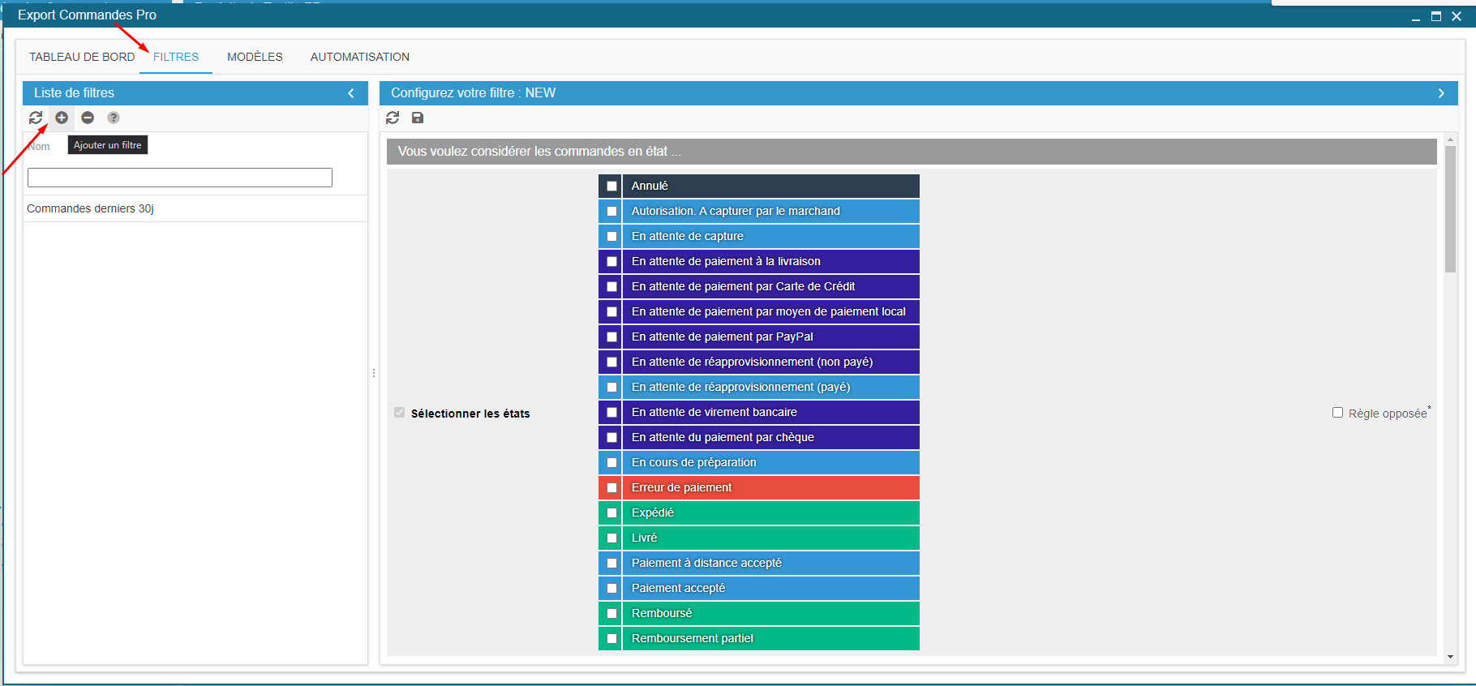This screenshot has height=686, width=1476.
Task: Refresh the filter list
Action: [x=36, y=118]
